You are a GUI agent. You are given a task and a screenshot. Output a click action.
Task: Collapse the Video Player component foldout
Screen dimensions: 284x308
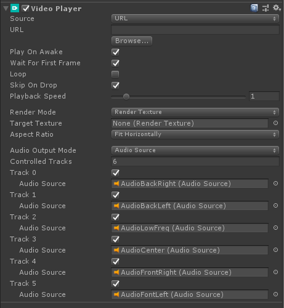(6, 9)
